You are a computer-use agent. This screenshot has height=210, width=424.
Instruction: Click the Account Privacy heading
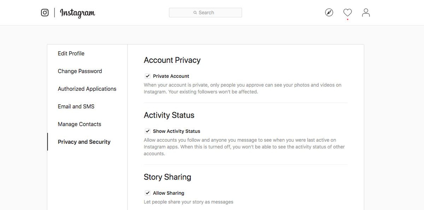[x=172, y=60]
